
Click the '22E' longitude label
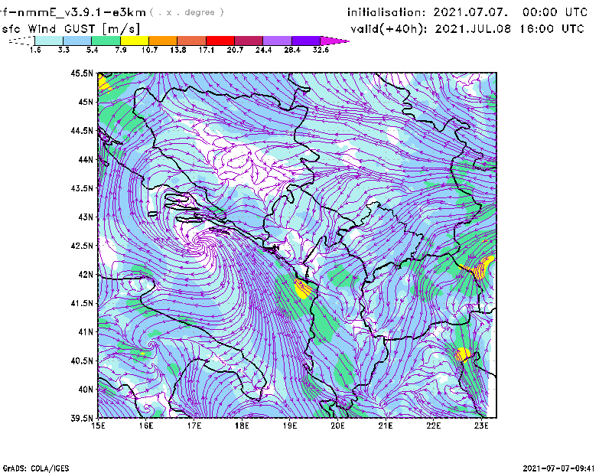pyautogui.click(x=433, y=426)
